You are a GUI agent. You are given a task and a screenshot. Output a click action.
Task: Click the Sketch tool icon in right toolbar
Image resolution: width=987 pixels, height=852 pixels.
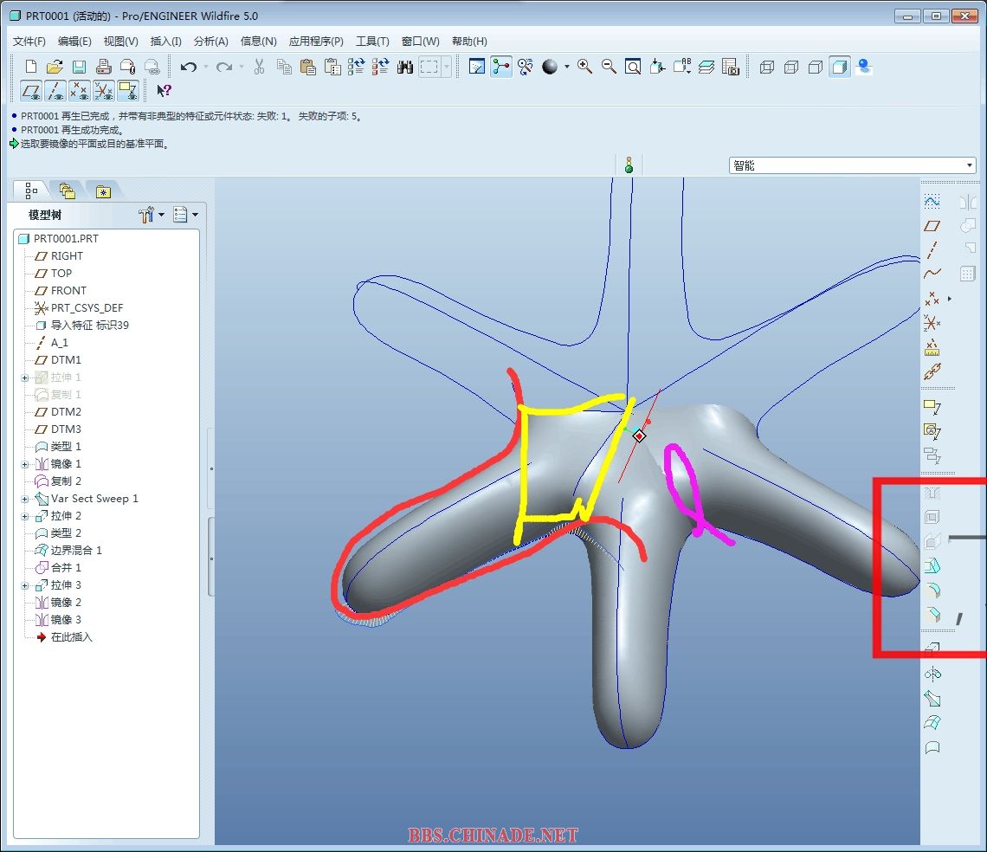(x=932, y=202)
